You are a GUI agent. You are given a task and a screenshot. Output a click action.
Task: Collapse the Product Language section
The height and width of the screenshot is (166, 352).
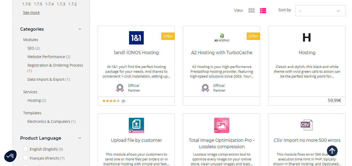(x=80, y=138)
